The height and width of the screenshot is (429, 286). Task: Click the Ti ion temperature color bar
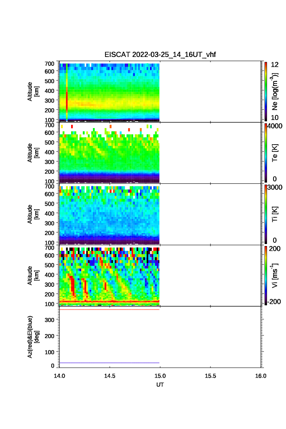(x=265, y=214)
